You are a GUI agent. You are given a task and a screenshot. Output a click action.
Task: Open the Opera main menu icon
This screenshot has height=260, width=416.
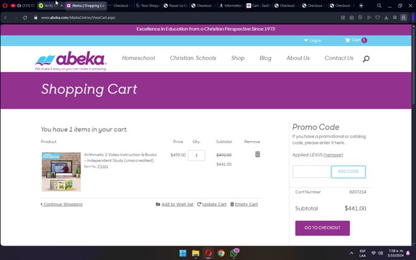[x=5, y=6]
